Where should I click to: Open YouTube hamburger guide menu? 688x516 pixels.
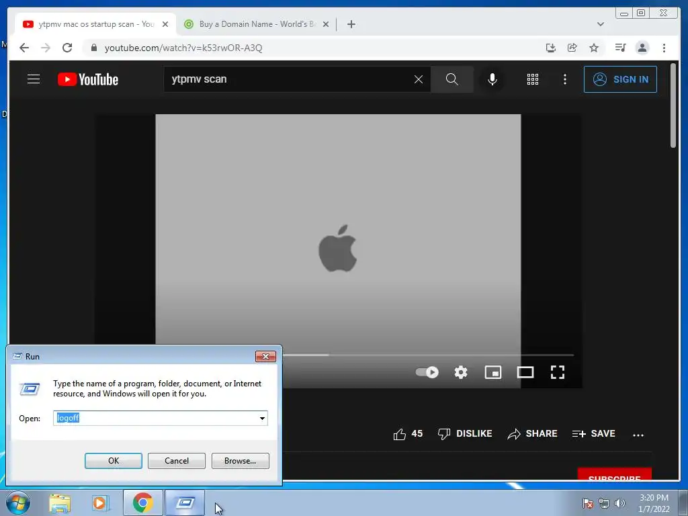[34, 79]
